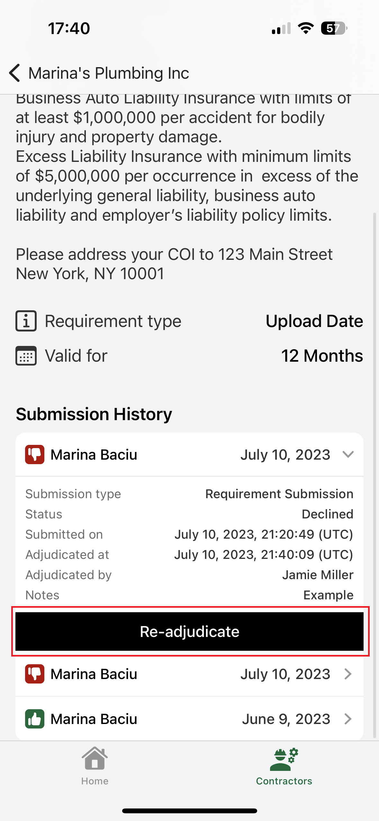Tap the Marina's Plumbing Inc header title

[x=109, y=73]
